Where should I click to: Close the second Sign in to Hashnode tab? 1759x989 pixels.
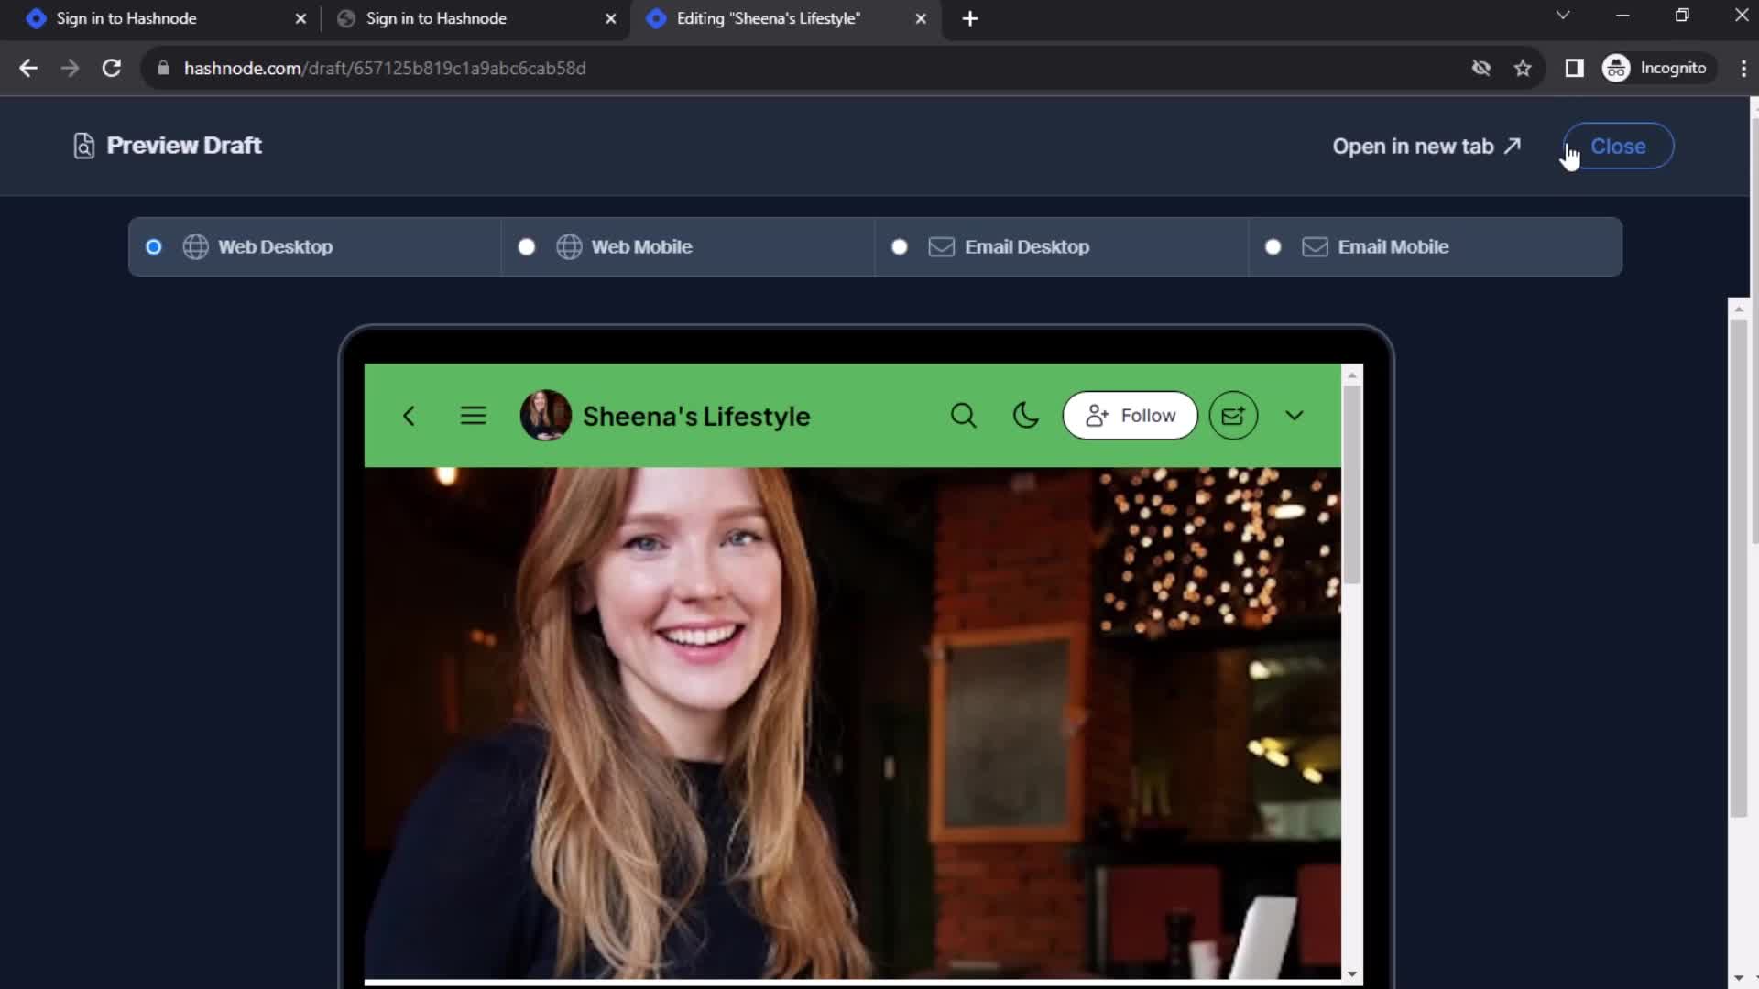pyautogui.click(x=611, y=18)
